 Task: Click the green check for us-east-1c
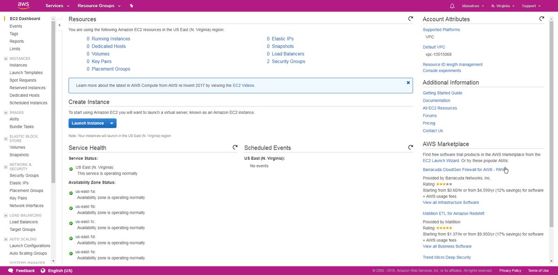(71, 223)
